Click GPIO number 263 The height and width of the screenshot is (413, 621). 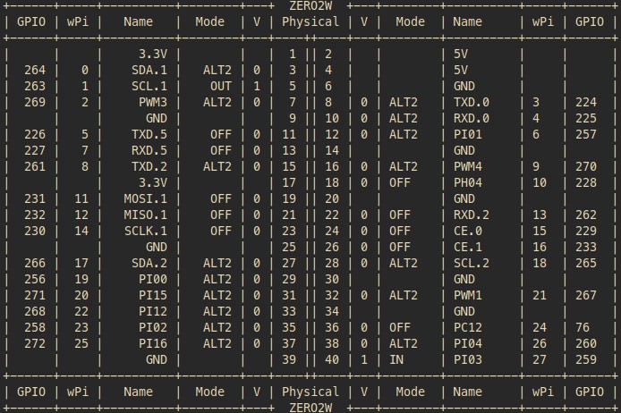[35, 86]
